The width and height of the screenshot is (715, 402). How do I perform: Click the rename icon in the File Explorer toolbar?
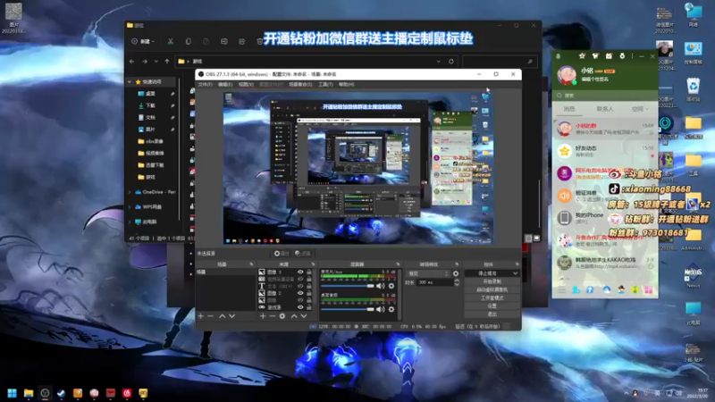click(224, 41)
